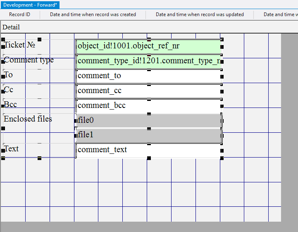Select the gray file1 field
The height and width of the screenshot is (232, 298).
[148, 135]
